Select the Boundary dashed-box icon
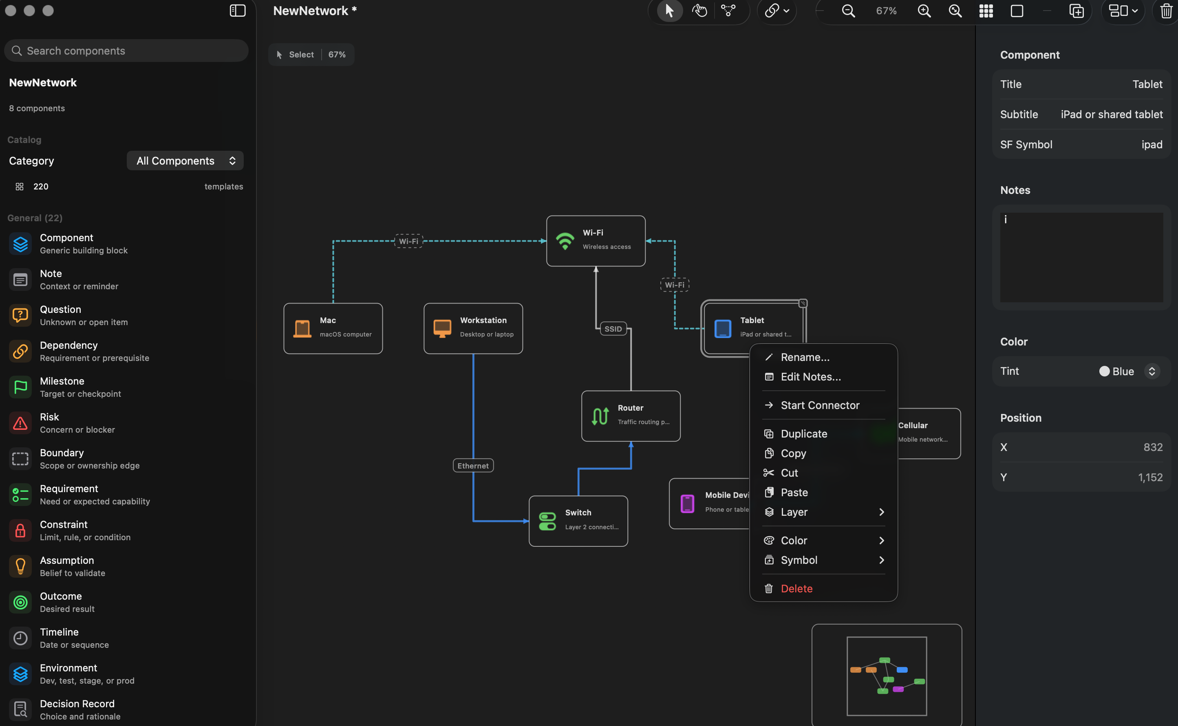 click(x=20, y=459)
